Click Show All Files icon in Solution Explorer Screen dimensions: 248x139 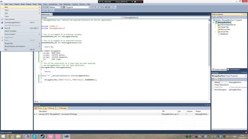point(217,17)
